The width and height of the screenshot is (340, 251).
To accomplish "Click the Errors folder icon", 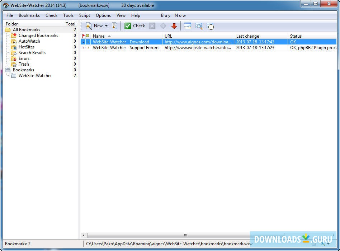I will tap(14, 58).
